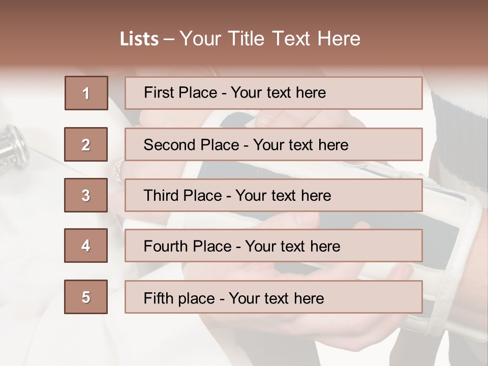The width and height of the screenshot is (488, 366).
Task: Click the 'Fifth place - Your text here' box
Action: click(273, 297)
